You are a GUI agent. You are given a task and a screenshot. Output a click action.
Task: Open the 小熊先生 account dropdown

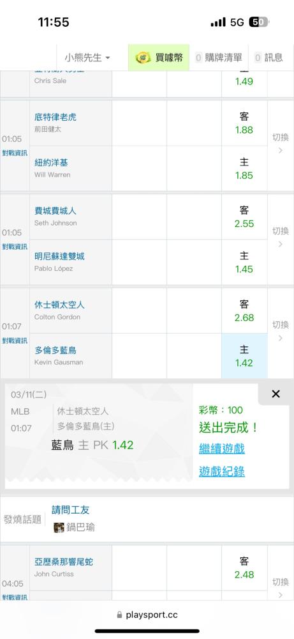pos(87,58)
